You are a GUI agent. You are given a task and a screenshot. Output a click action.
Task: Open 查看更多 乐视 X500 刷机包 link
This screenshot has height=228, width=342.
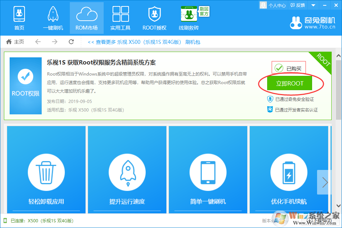[144, 42]
